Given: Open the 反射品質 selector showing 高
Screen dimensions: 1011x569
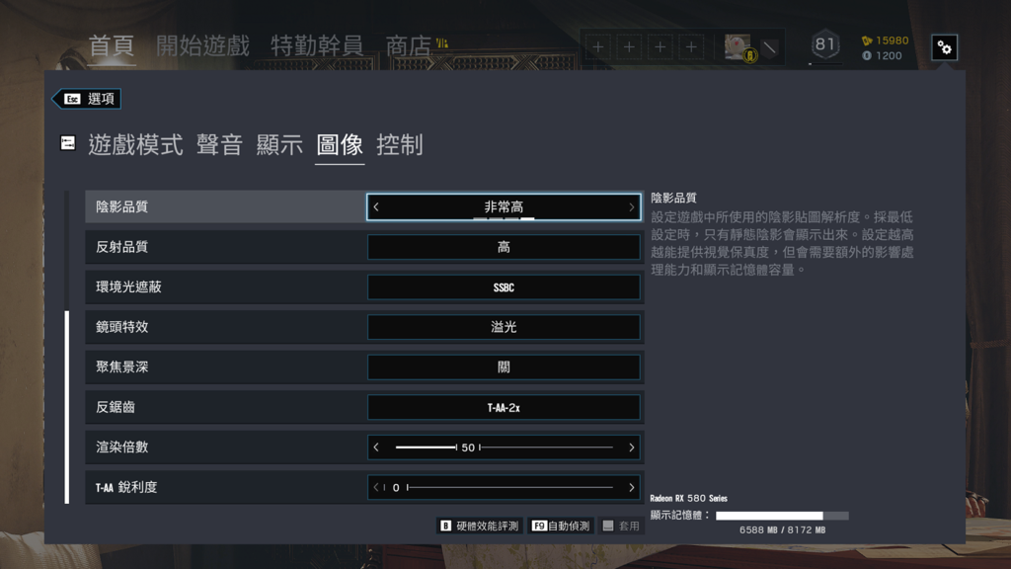Looking at the screenshot, I should pos(504,247).
